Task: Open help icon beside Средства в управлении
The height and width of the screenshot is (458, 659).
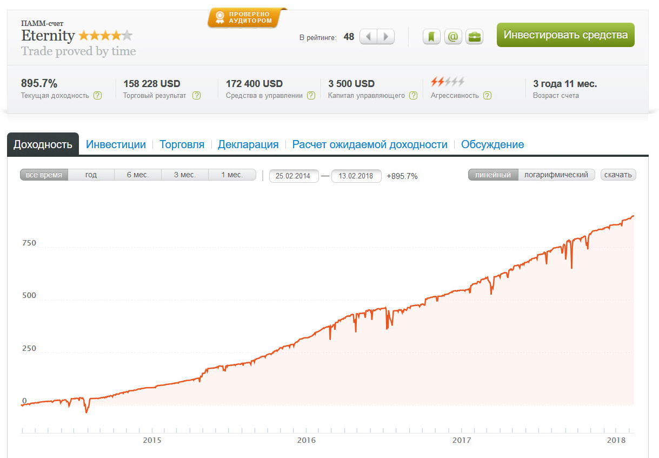Action: click(x=311, y=96)
